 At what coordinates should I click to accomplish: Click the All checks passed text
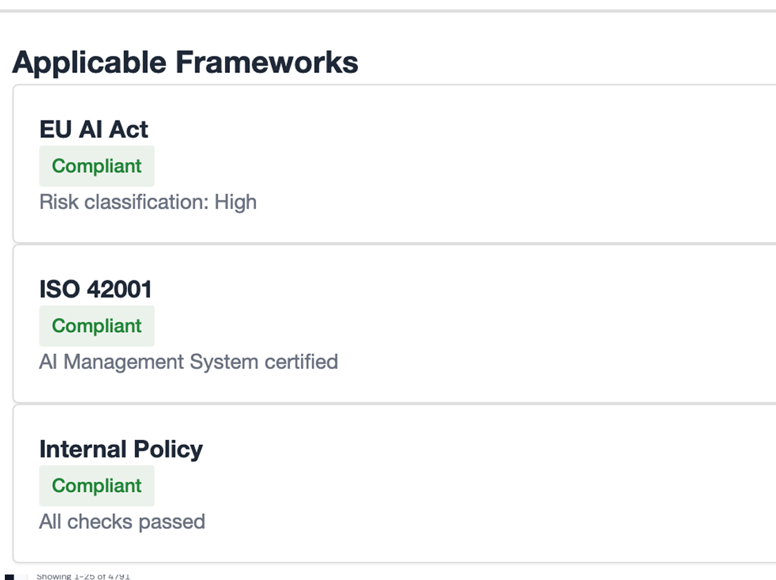click(x=123, y=521)
